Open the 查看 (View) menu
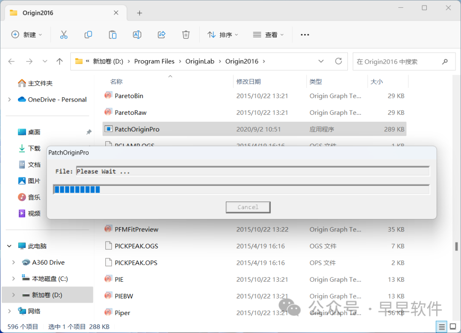 tap(268, 35)
